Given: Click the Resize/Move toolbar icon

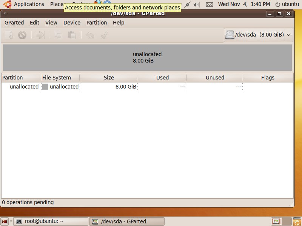Looking at the screenshot, I should pyautogui.click(x=40, y=35).
